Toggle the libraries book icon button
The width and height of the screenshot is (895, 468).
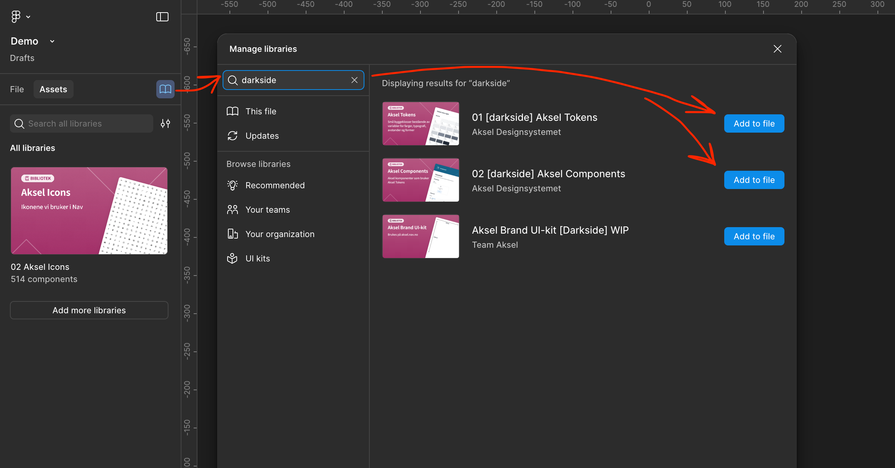pyautogui.click(x=165, y=89)
